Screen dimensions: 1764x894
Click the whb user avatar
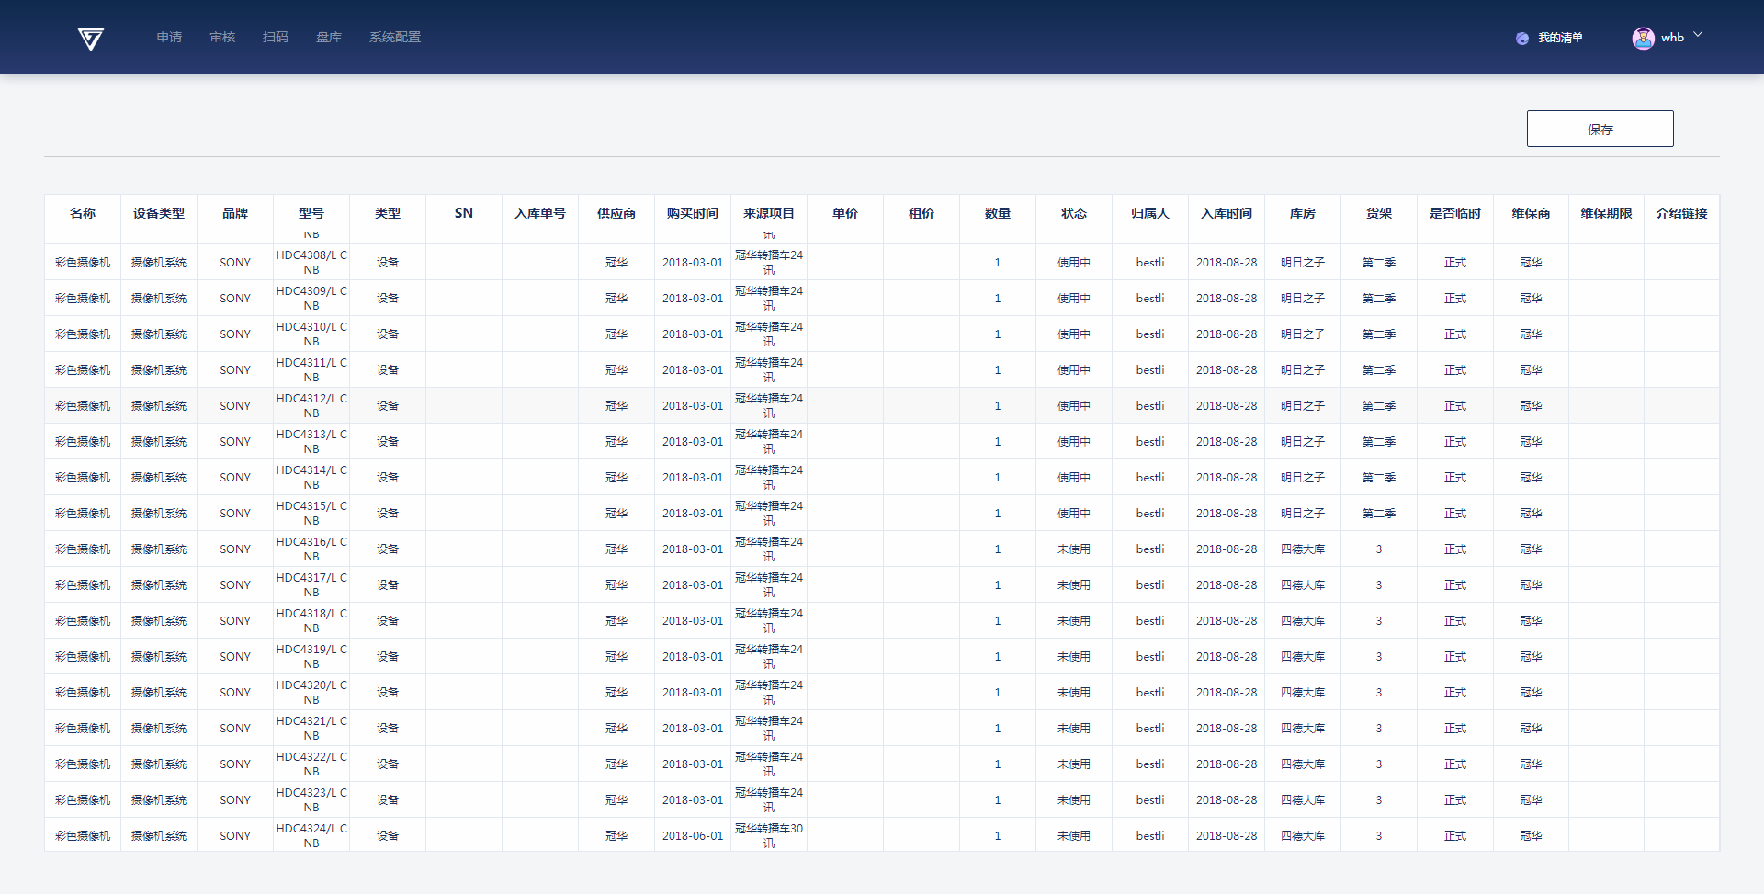(1643, 38)
